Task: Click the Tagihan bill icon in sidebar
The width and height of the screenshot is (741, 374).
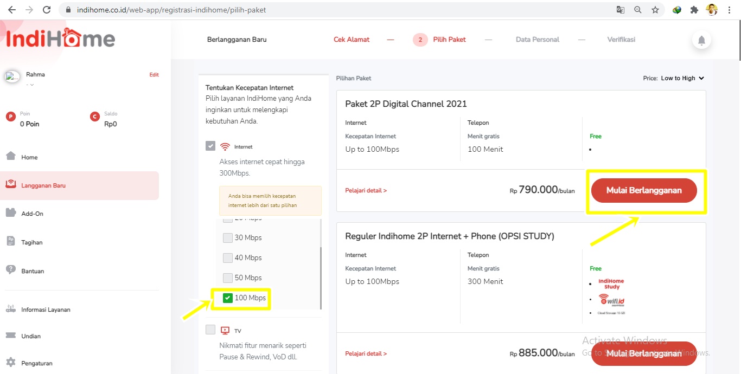Action: [x=11, y=241]
